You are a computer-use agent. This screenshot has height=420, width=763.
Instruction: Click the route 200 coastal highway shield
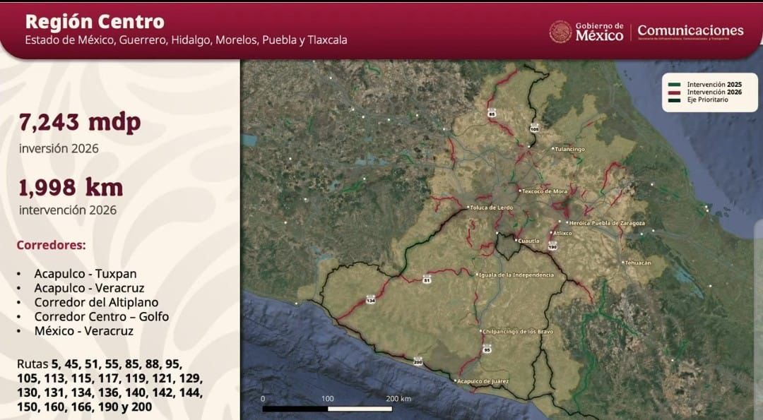(x=418, y=361)
